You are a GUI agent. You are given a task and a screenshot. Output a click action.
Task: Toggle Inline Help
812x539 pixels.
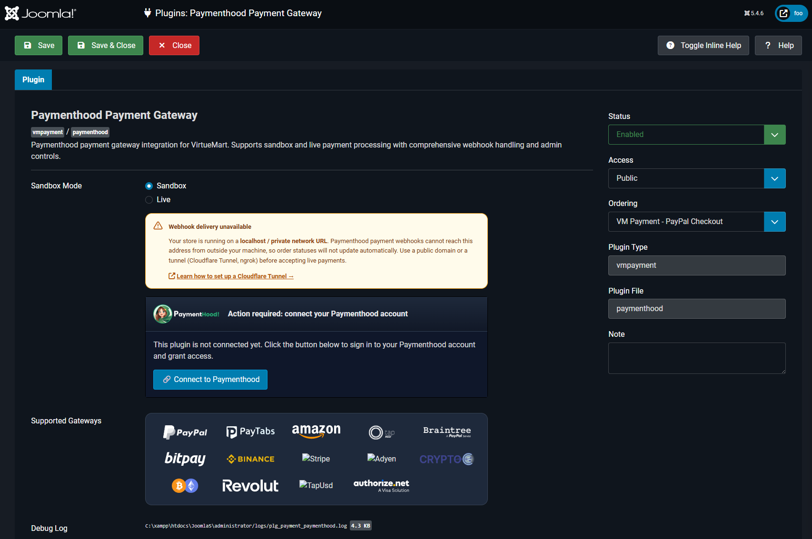pos(703,46)
